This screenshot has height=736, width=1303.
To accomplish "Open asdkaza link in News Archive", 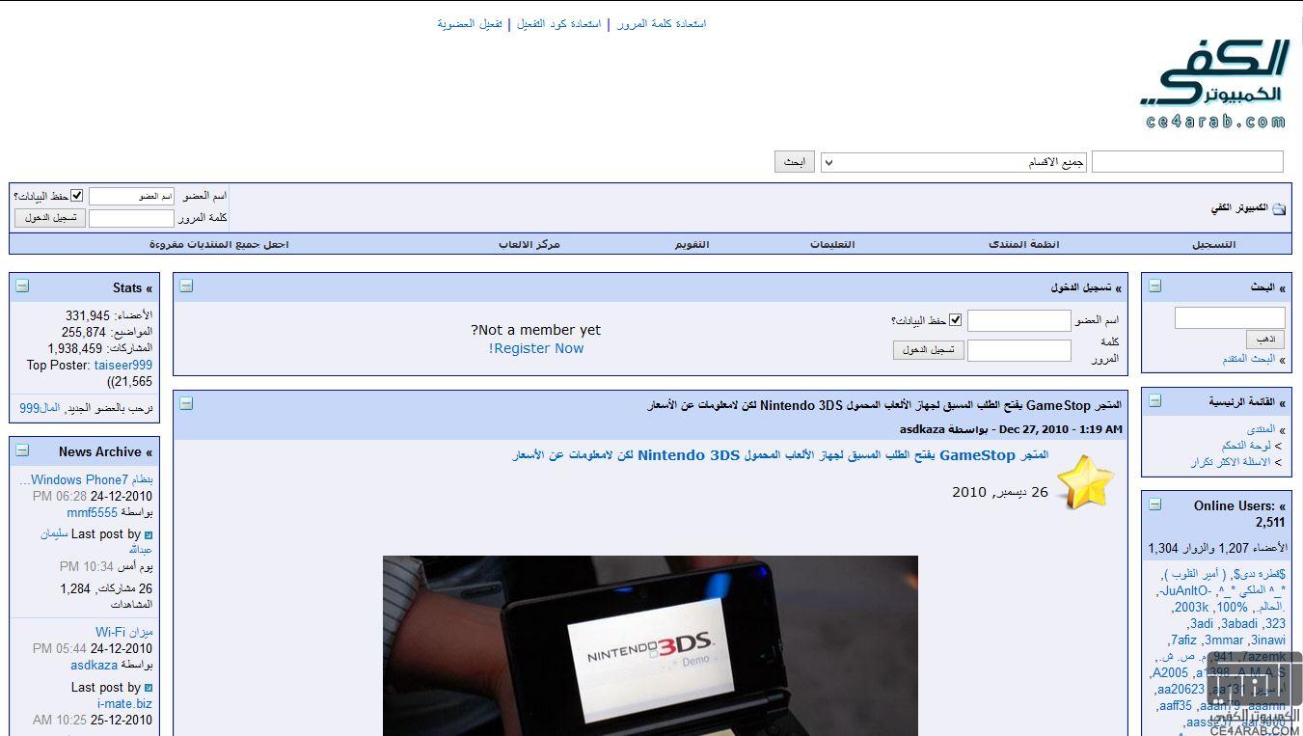I will click(94, 665).
